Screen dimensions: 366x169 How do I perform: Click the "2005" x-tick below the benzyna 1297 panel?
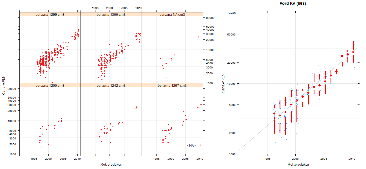click(185, 159)
